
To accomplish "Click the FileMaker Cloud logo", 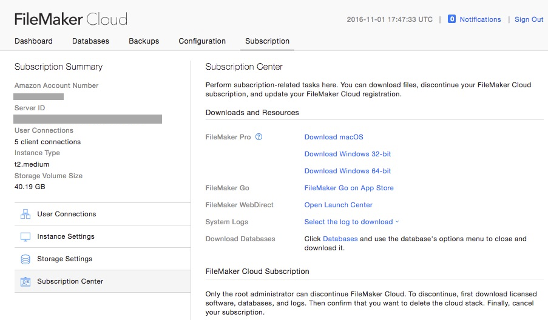I will pyautogui.click(x=71, y=19).
